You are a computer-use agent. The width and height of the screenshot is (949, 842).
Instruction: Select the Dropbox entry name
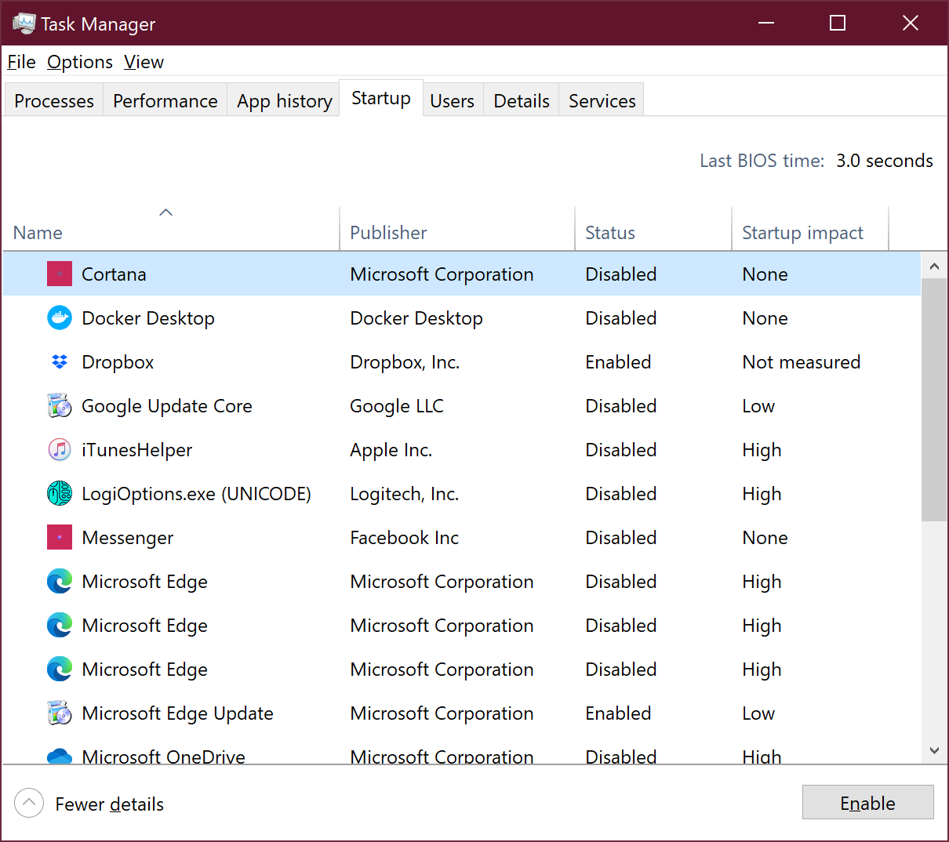point(118,362)
